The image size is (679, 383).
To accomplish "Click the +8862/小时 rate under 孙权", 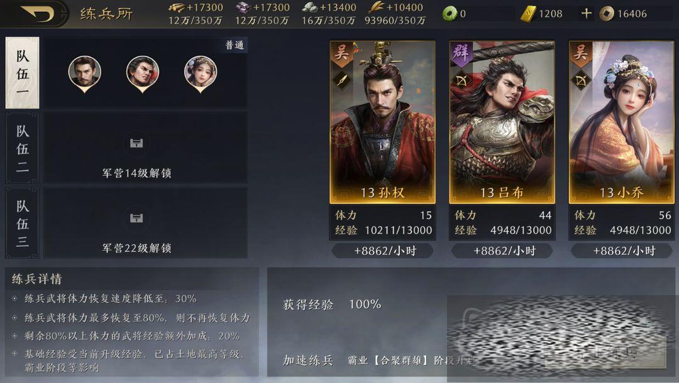I will [x=383, y=251].
